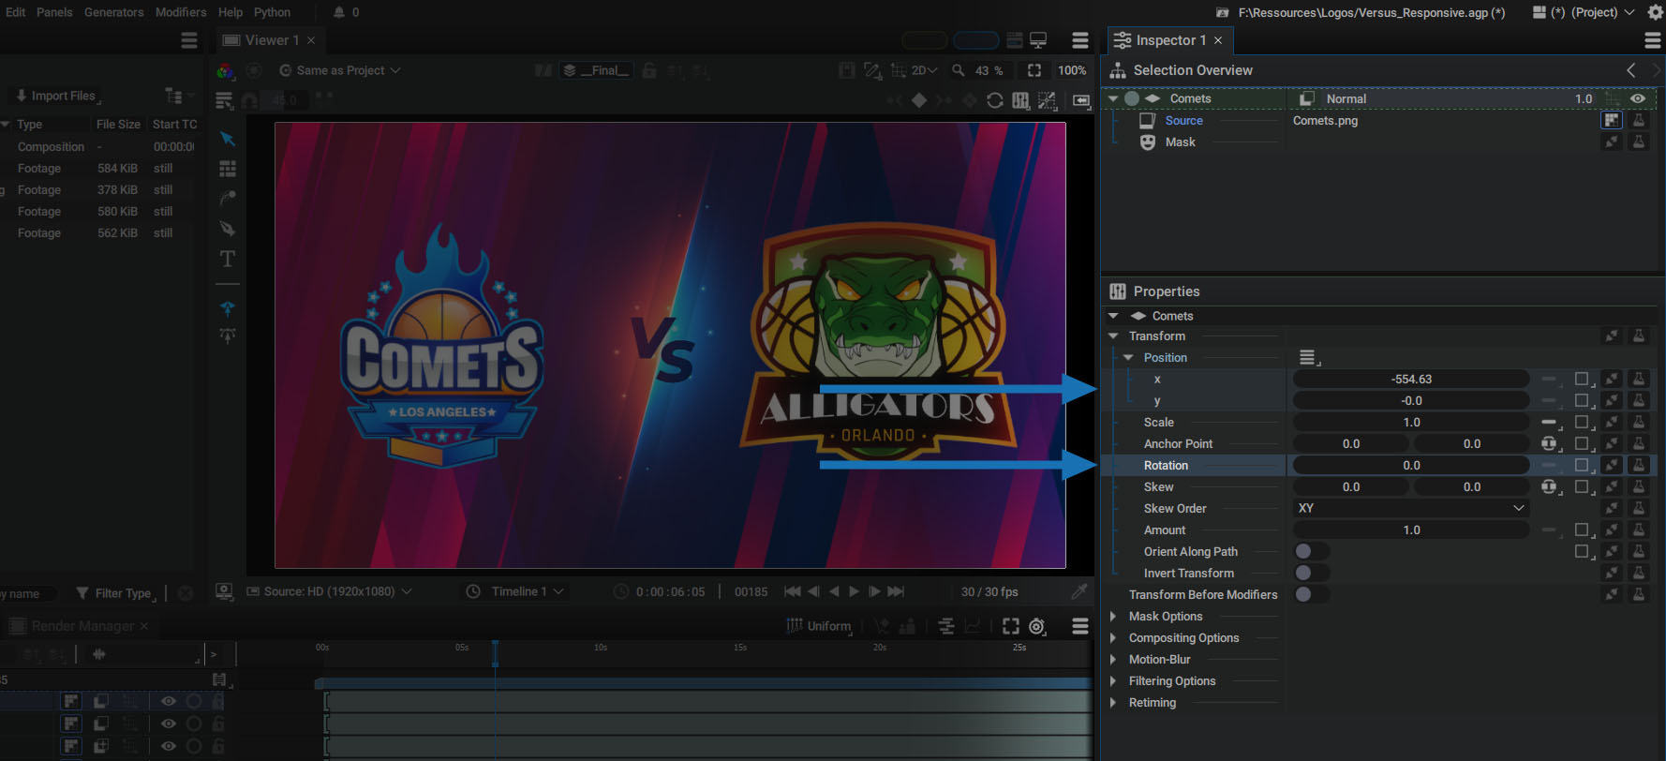Click the Position x value field -554.63
Image resolution: width=1666 pixels, height=761 pixels.
[1411, 379]
